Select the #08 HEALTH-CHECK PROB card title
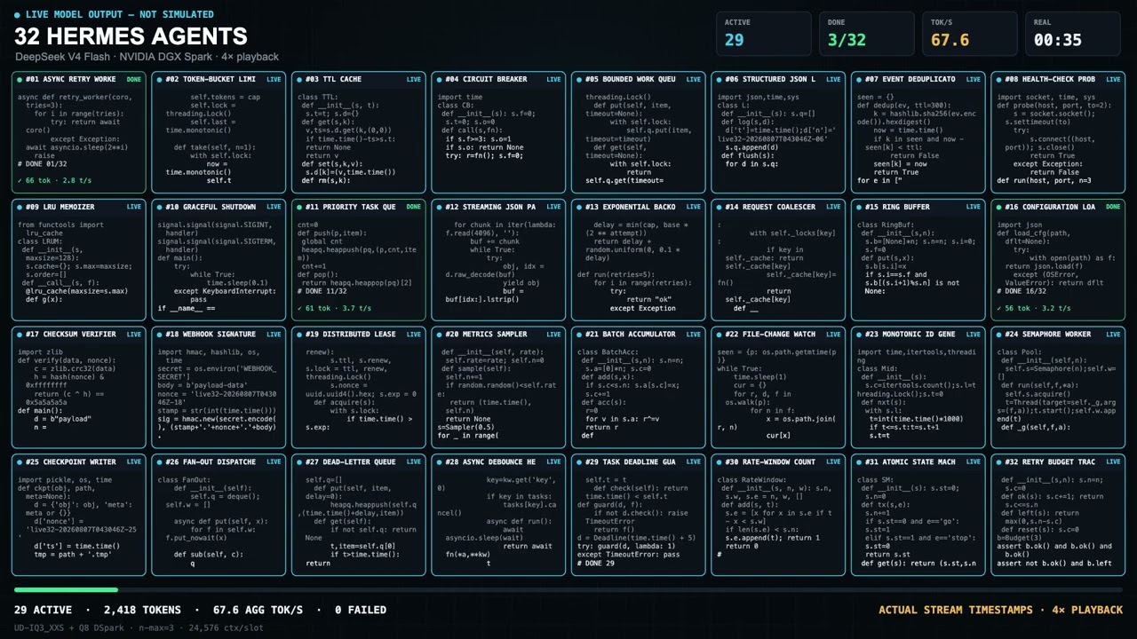Image resolution: width=1137 pixels, height=639 pixels. coord(1050,79)
